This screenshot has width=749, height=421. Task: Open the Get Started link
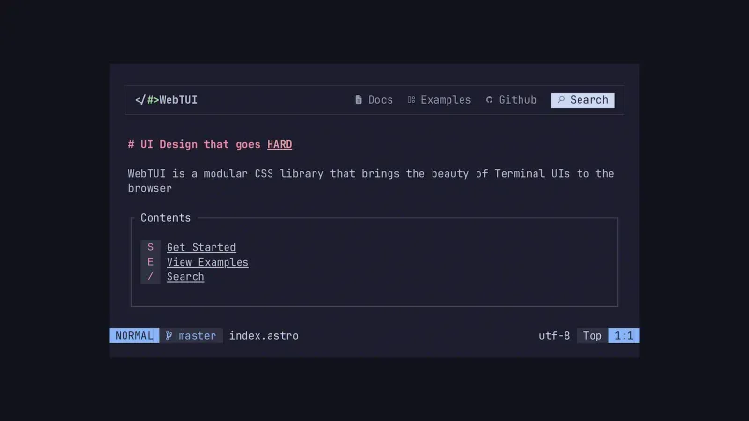click(201, 247)
